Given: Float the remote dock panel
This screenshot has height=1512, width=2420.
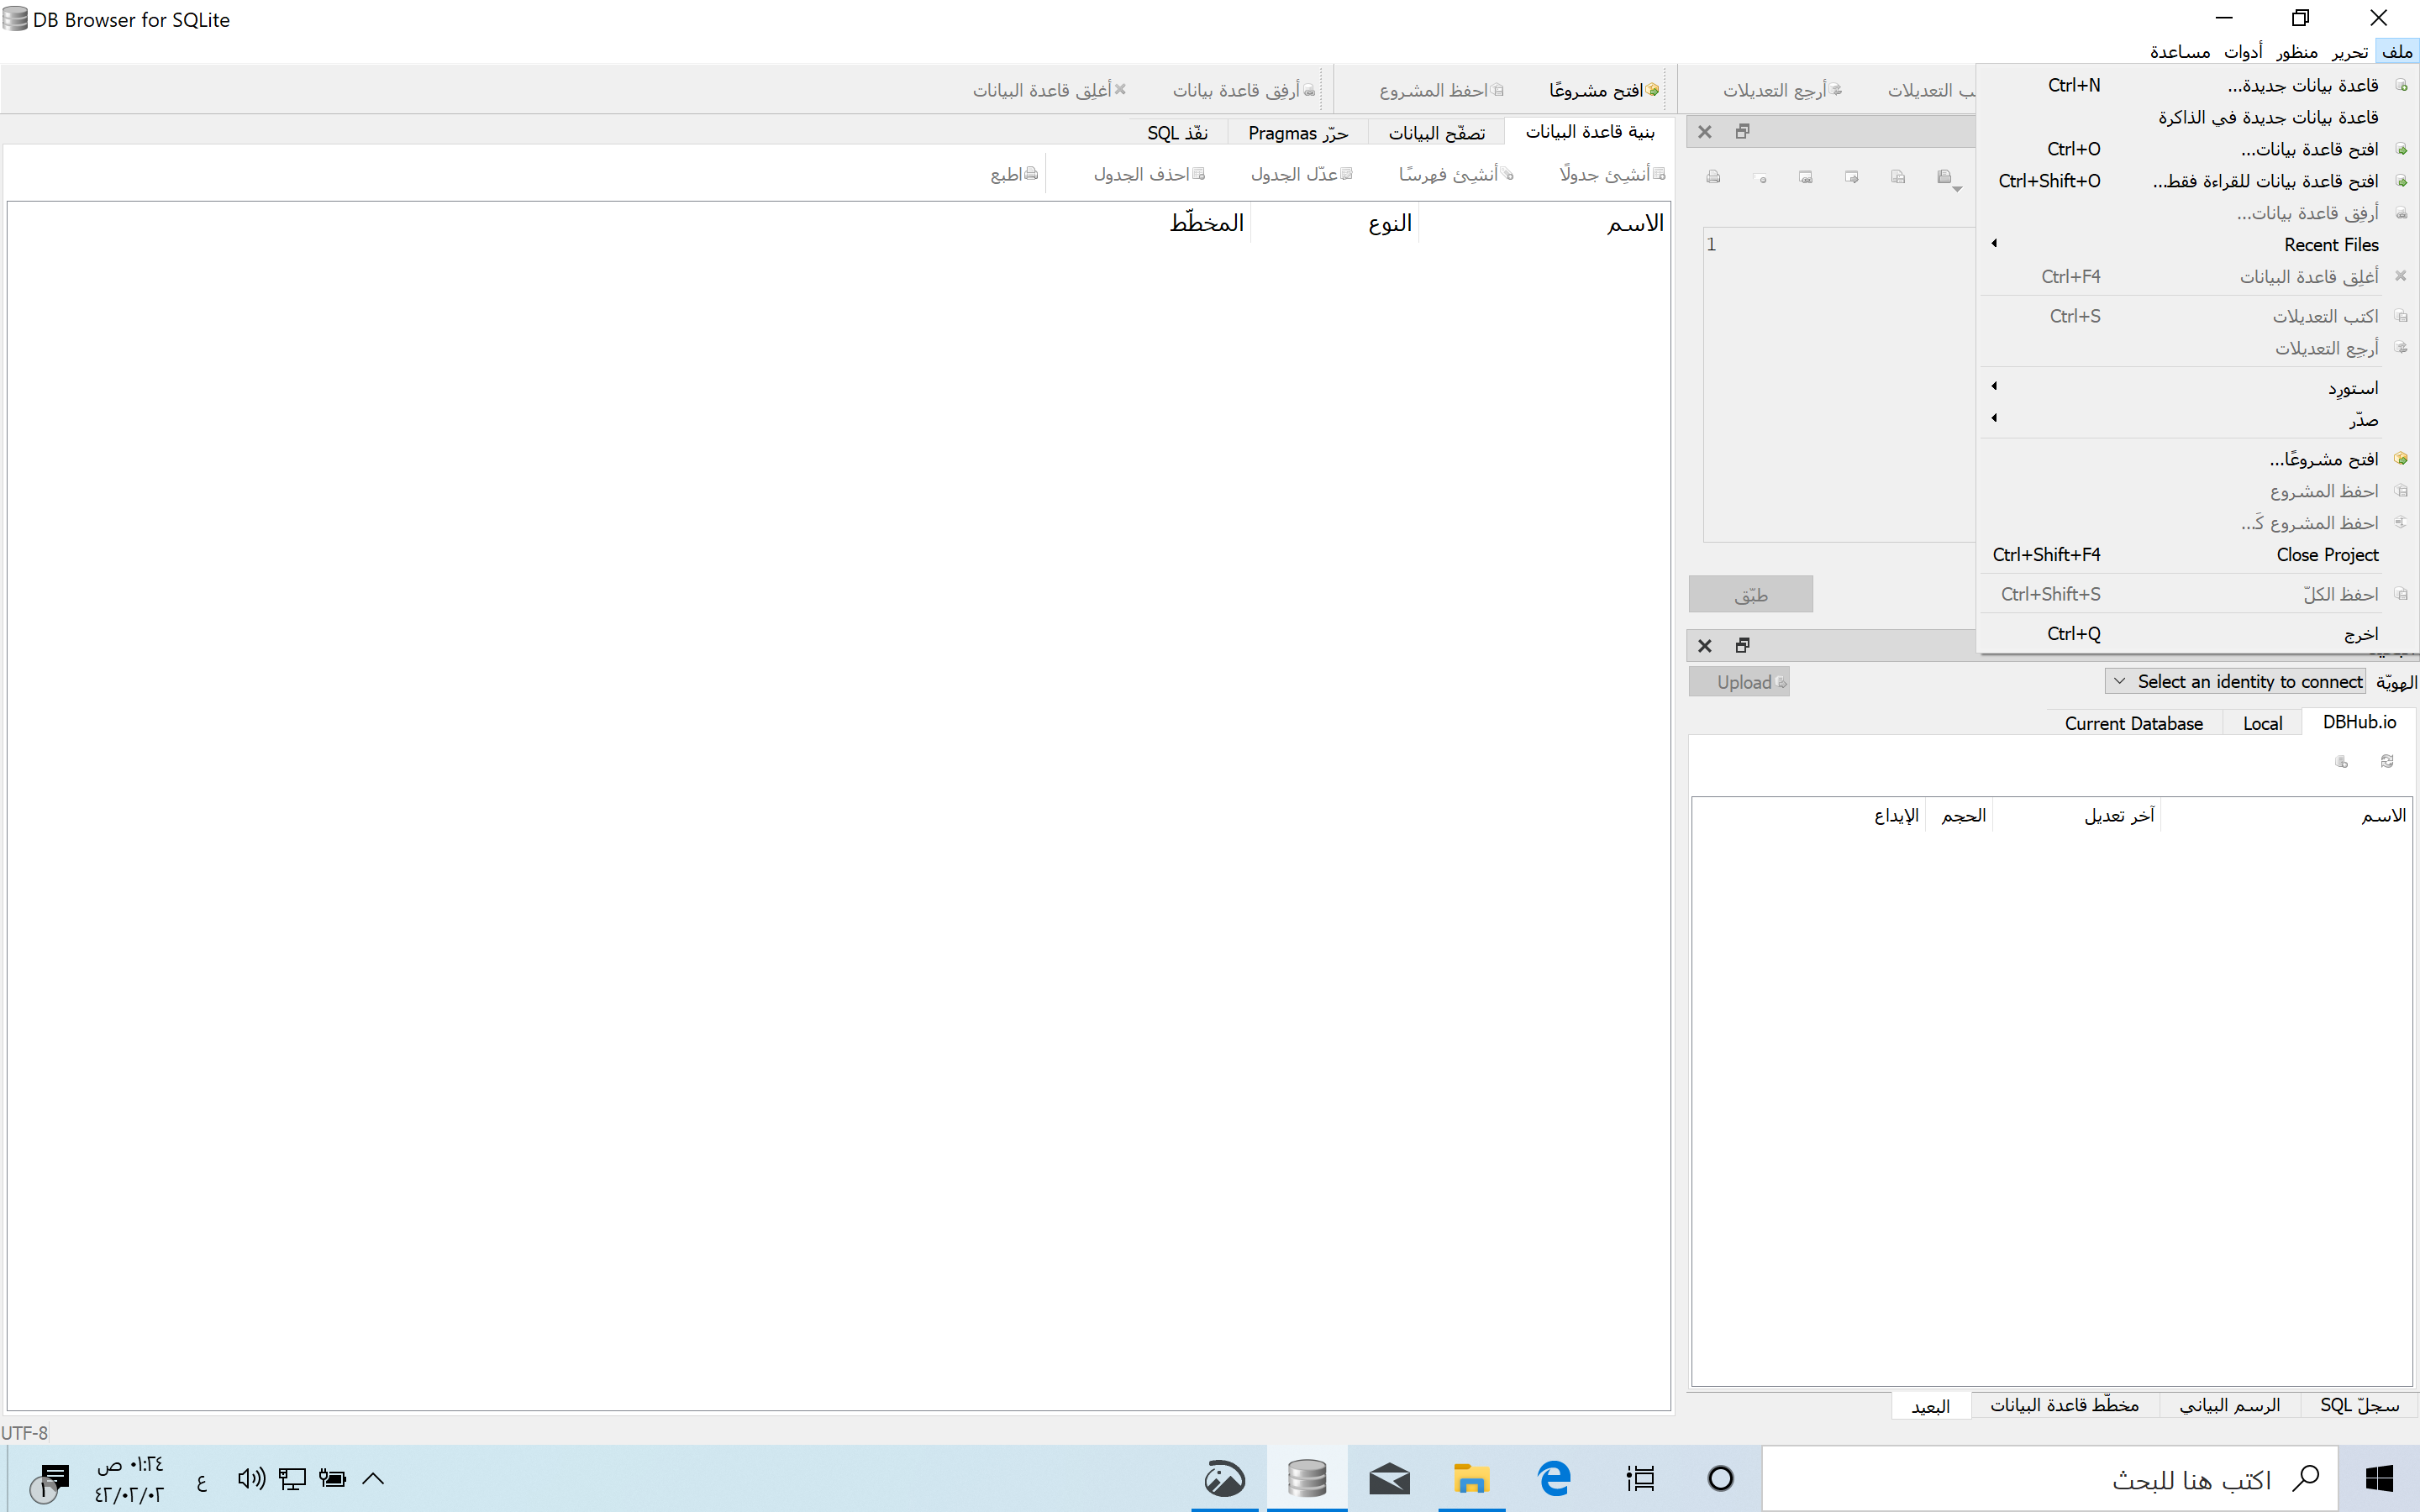Looking at the screenshot, I should (1742, 646).
